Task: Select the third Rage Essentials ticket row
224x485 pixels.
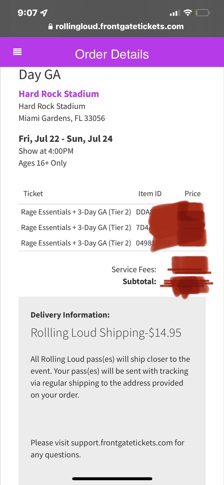Action: pyautogui.click(x=76, y=243)
